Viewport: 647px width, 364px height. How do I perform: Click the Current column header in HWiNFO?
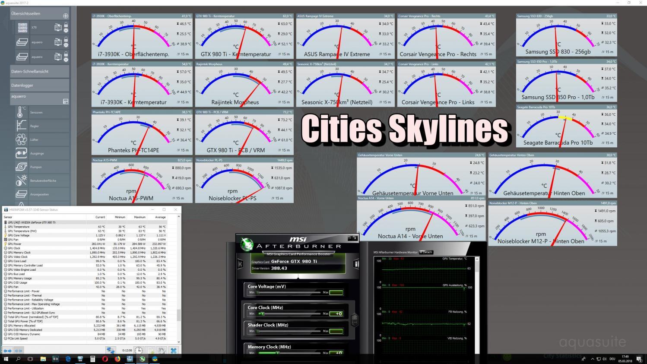click(96, 217)
